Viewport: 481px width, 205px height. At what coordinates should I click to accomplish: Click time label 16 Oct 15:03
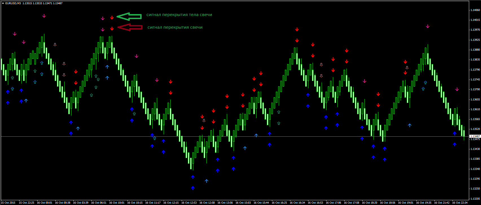(x=243, y=203)
